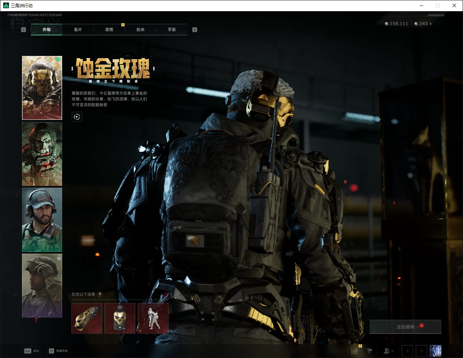Image resolution: width=463 pixels, height=358 pixels.
Task: Play the 蚀金玫瑰 skin preview video
Action: coord(77,117)
